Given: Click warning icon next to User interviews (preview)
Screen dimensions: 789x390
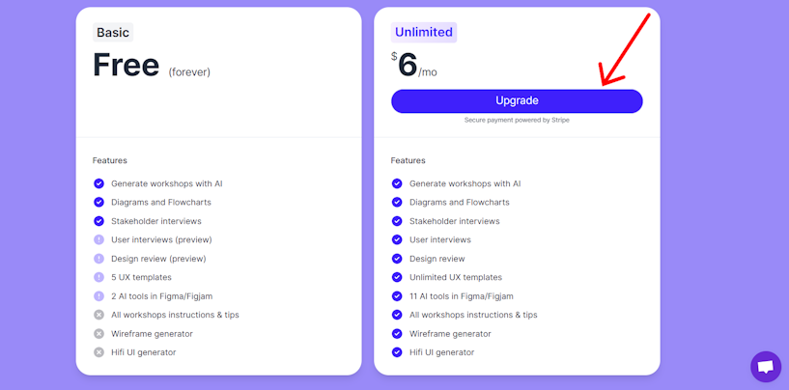Looking at the screenshot, I should point(99,240).
